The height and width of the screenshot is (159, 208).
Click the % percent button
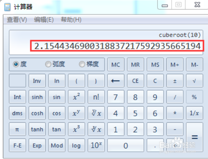point(195,97)
